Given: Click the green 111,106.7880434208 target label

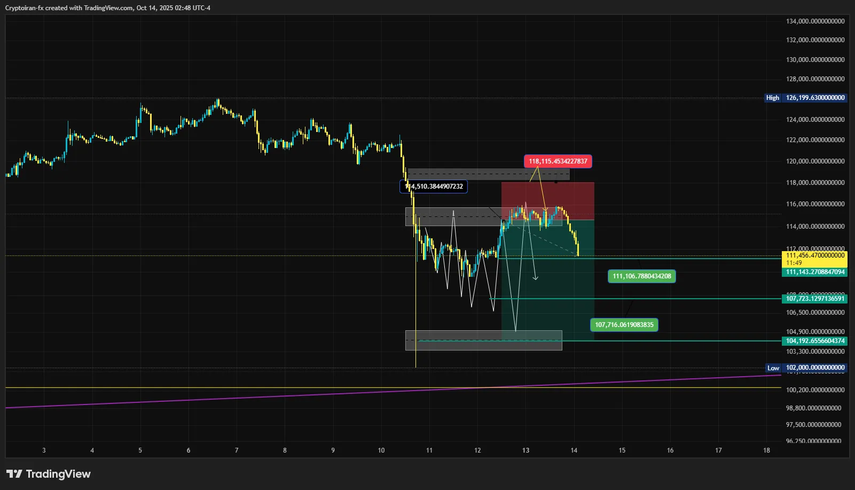Looking at the screenshot, I should (x=641, y=276).
